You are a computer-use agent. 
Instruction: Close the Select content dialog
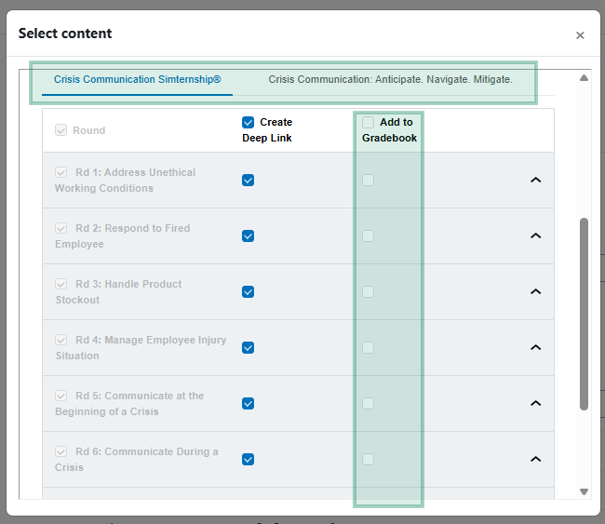tap(580, 35)
